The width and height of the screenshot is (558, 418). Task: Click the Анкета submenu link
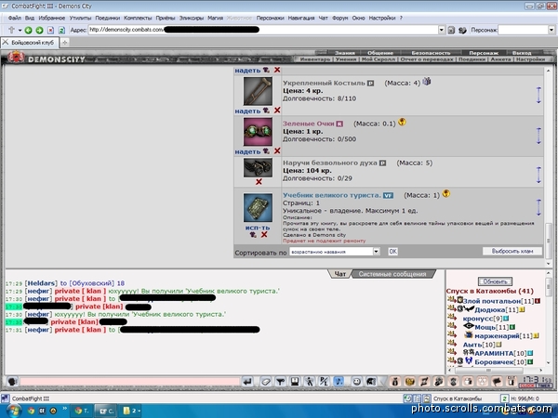click(500, 59)
